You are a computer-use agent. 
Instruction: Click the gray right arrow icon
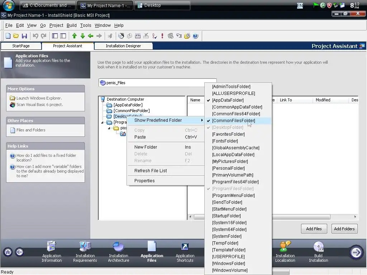point(99,36)
